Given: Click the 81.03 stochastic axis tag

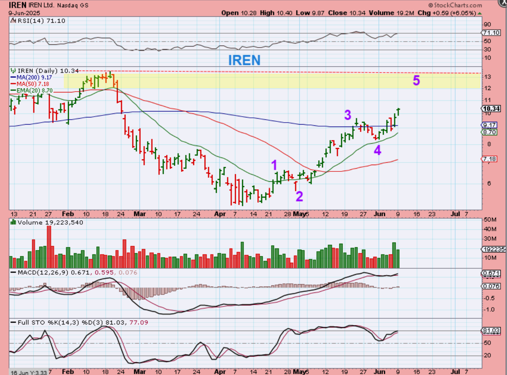Looking at the screenshot, I should tap(490, 330).
